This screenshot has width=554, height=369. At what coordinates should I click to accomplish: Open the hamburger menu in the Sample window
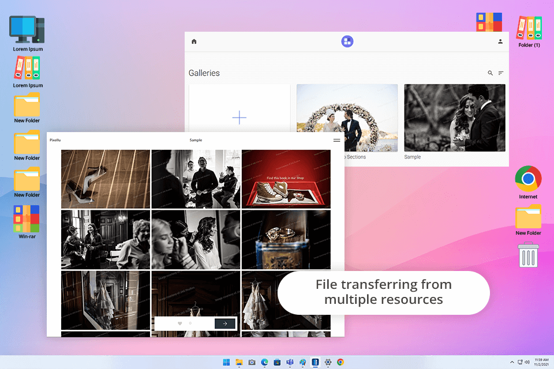(336, 140)
